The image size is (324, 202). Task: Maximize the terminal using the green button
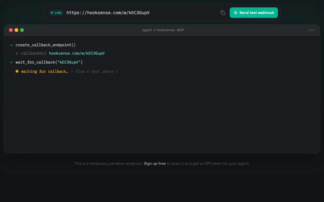click(22, 30)
